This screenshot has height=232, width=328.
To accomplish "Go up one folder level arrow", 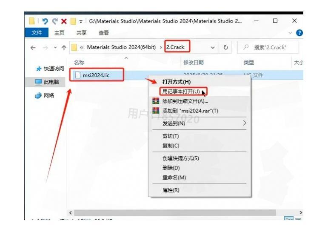I will click(x=64, y=48).
